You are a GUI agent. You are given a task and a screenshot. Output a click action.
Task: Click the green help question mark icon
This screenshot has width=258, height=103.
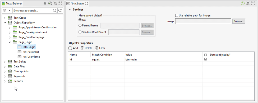243,3
